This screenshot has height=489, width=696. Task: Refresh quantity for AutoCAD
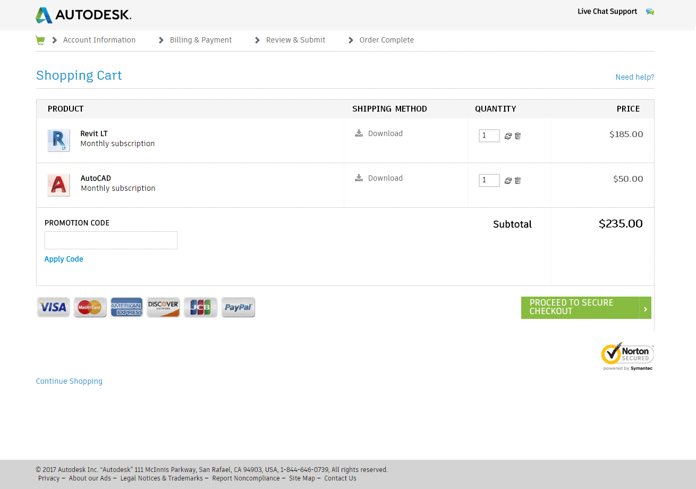point(508,181)
